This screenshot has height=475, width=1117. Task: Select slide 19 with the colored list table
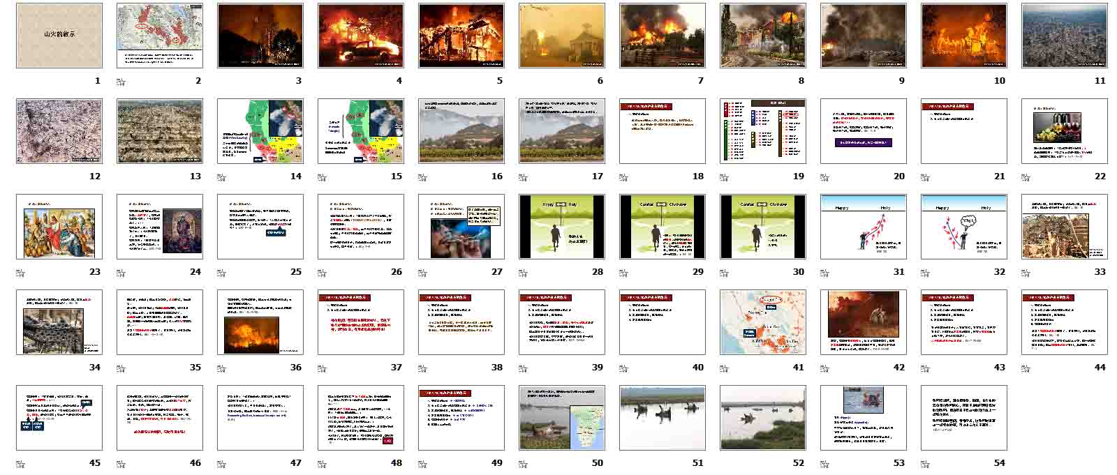point(763,131)
